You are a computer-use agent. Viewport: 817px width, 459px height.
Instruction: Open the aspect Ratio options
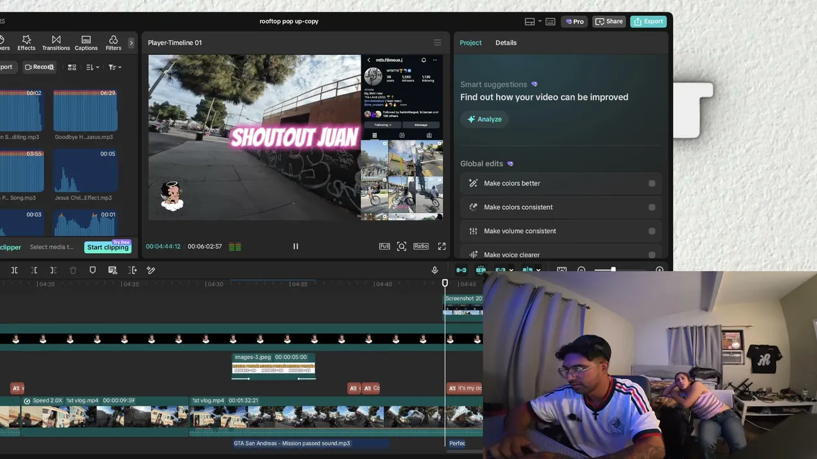[421, 246]
